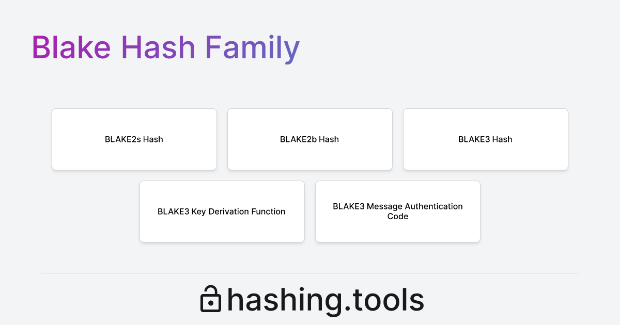
Task: Click the BLAKE2s Hash card label
Action: [x=134, y=139]
